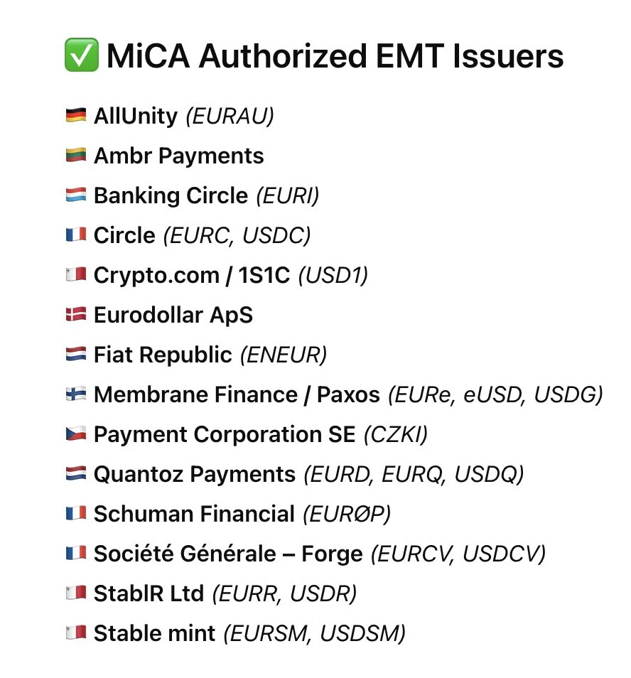This screenshot has width=631, height=678.
Task: Select the CZKI ticker label
Action: pos(395,434)
